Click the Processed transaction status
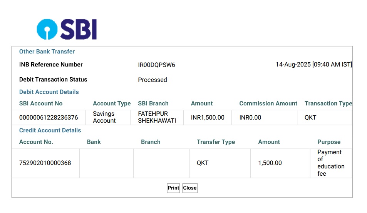367x213 pixels. point(152,80)
